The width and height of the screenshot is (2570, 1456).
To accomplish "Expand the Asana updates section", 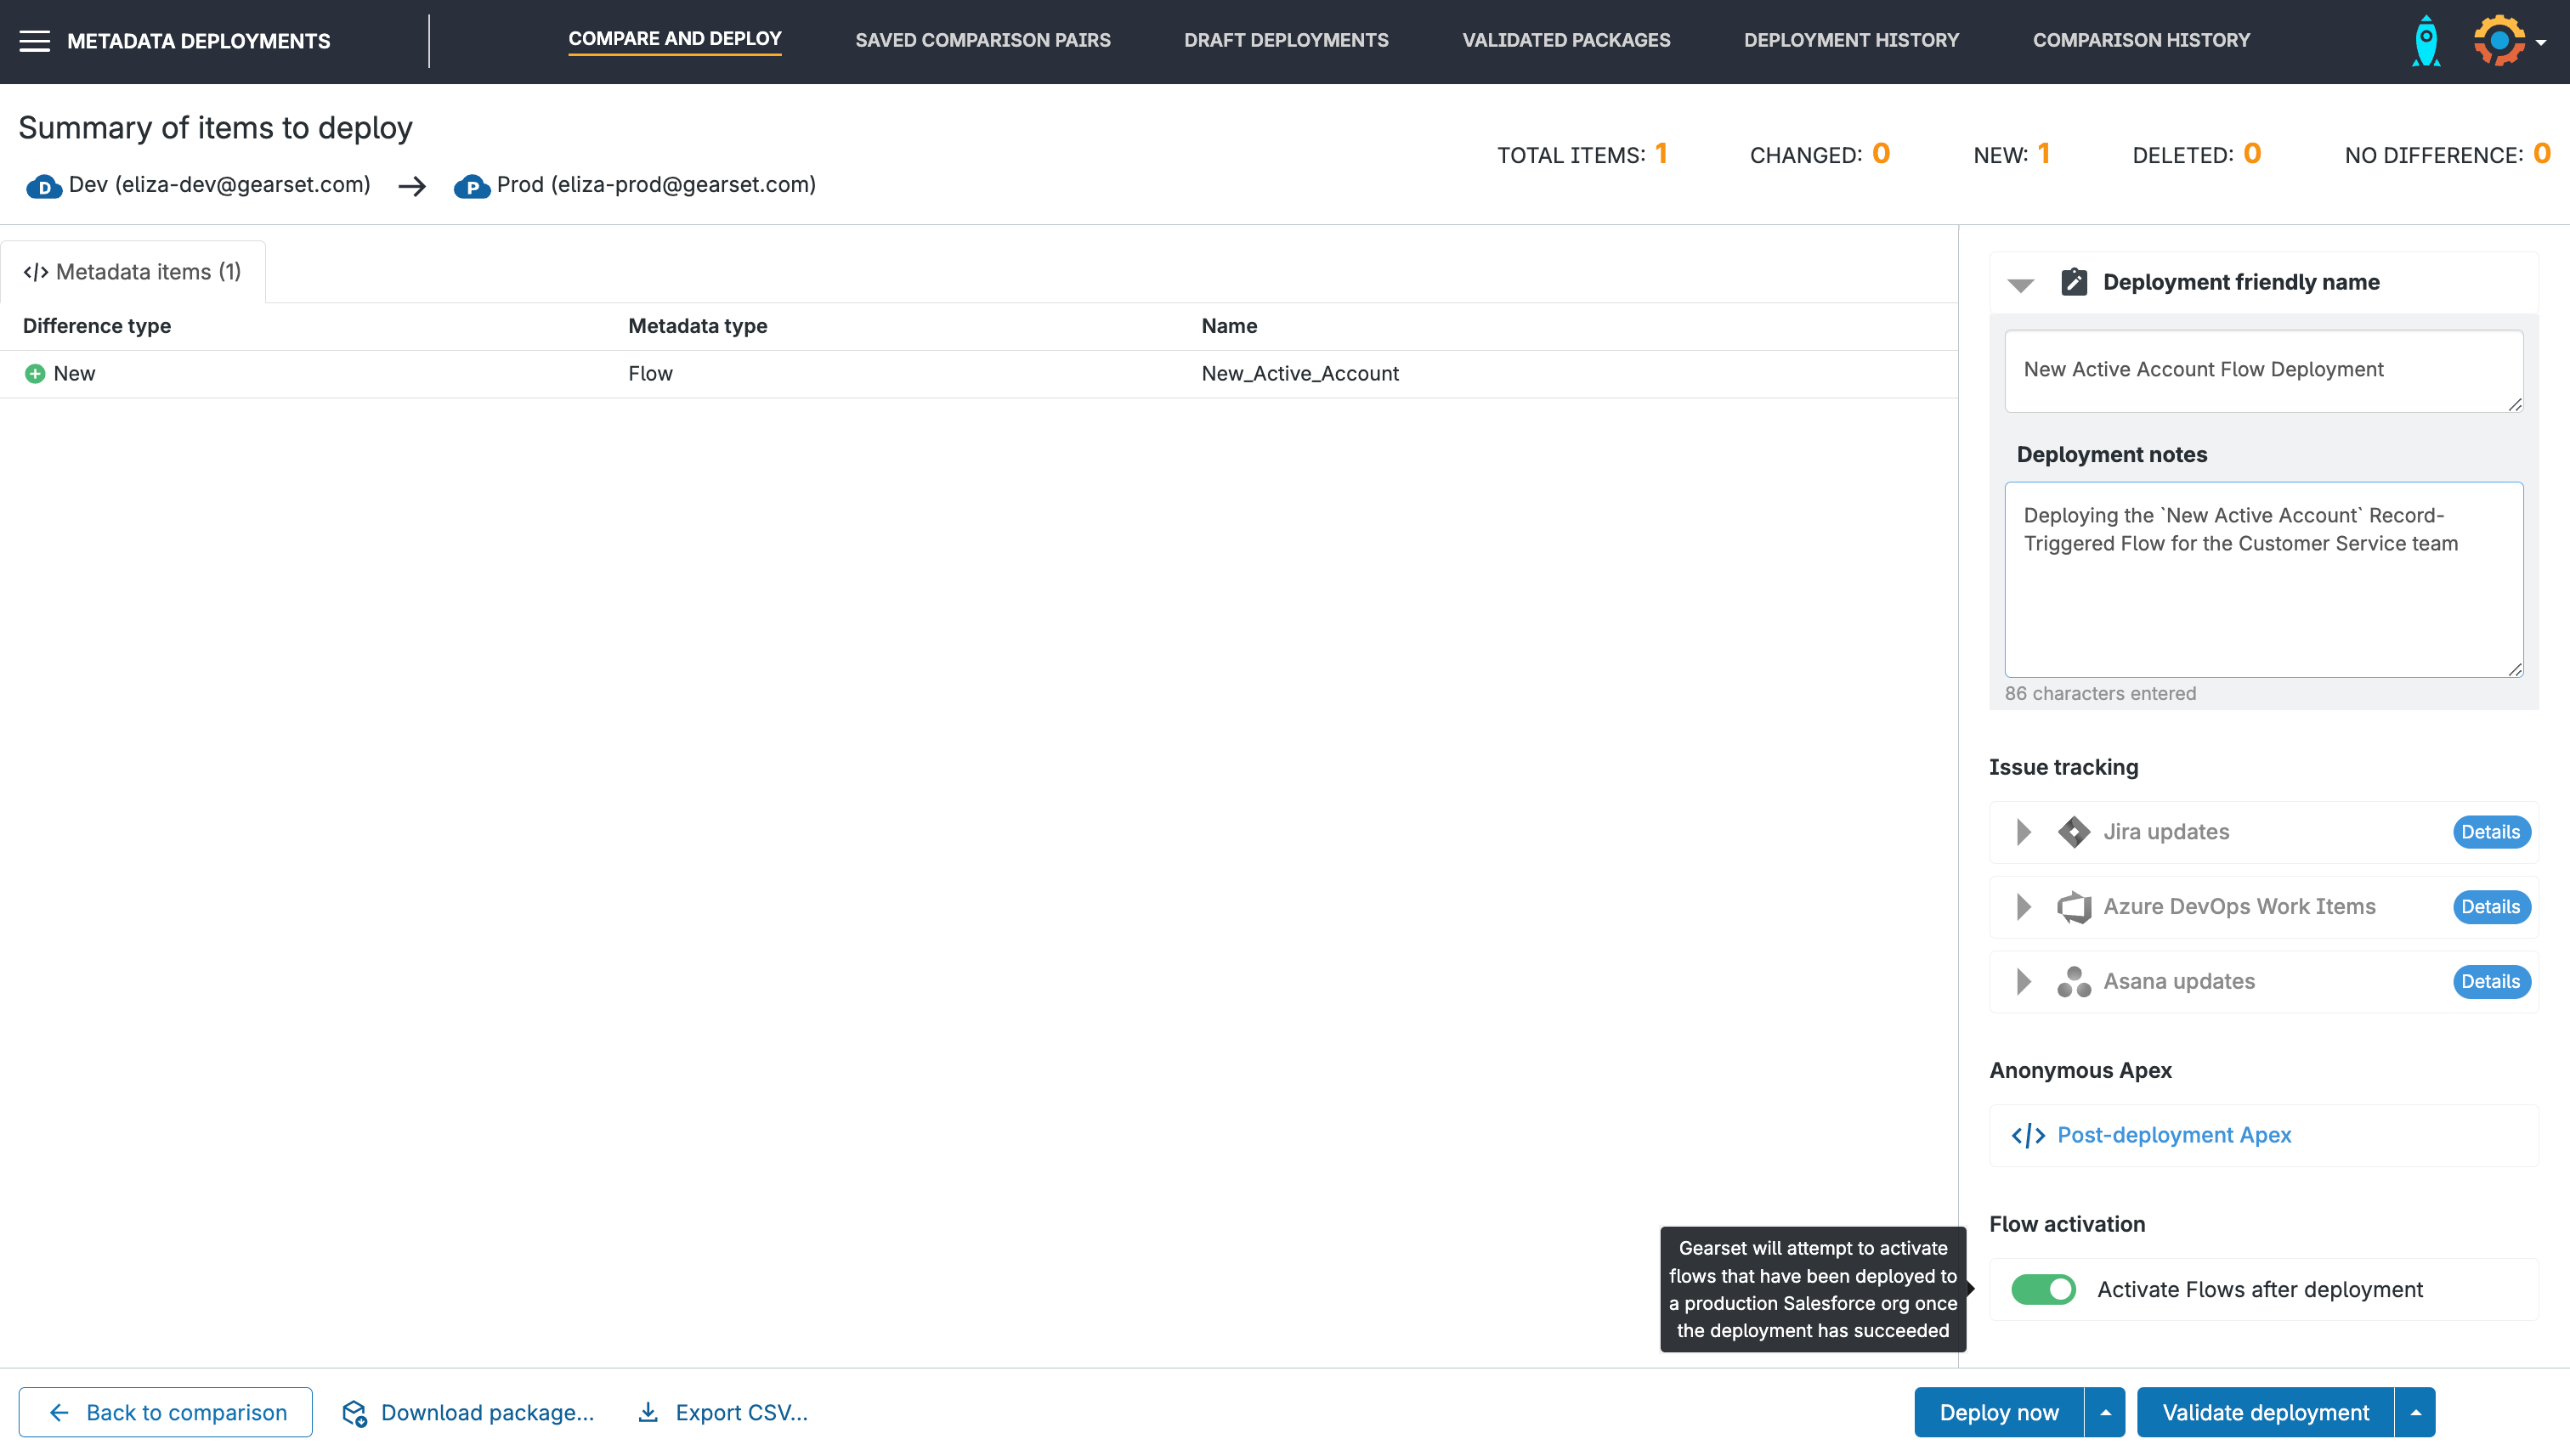I will coord(2024,982).
